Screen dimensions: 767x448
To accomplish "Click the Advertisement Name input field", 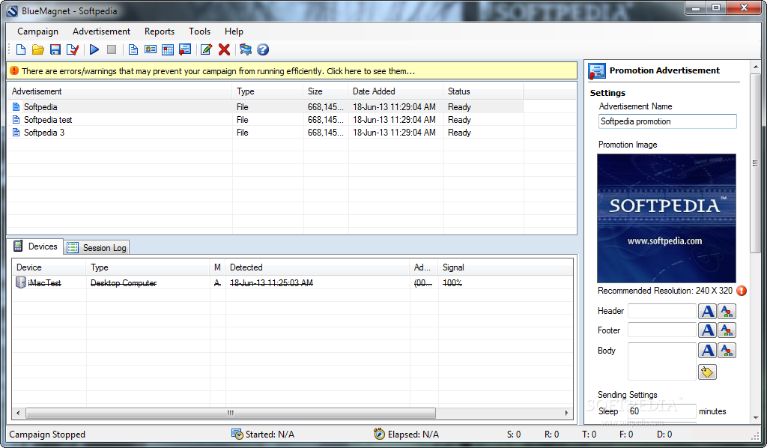I will (667, 121).
